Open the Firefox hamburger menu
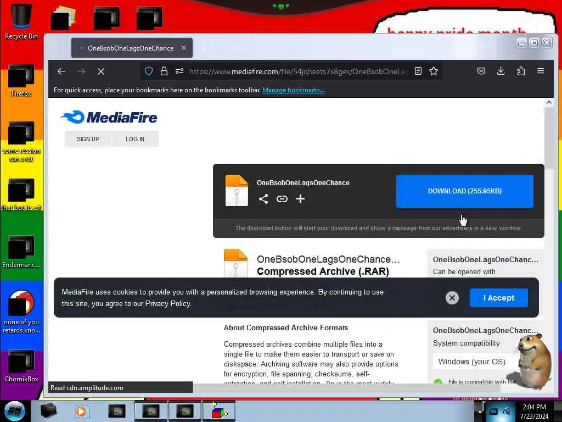Viewport: 562px width, 422px height. tap(541, 71)
